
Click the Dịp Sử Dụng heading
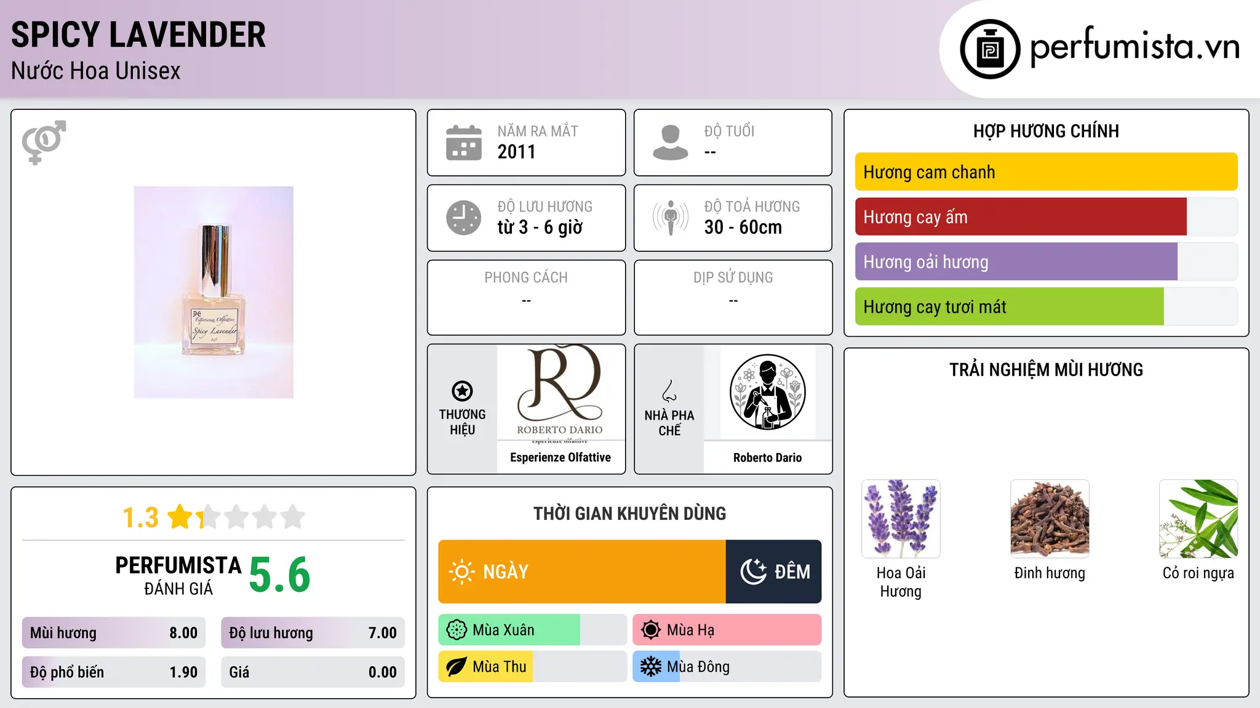[733, 278]
